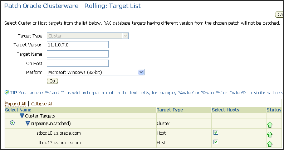Focus the Target Version input field
Screen dimensions: 284x150
pos(78,45)
